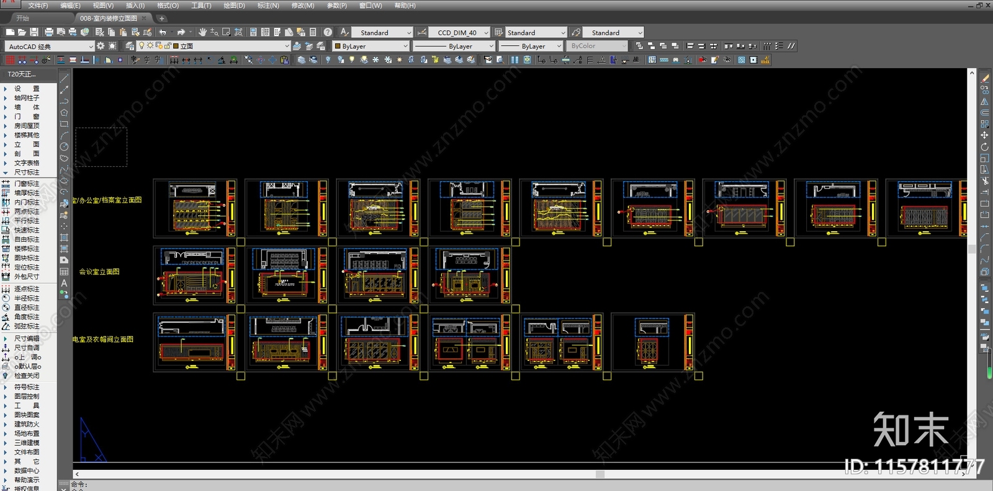Click the Print (plot) icon
993x491 pixels.
click(49, 32)
